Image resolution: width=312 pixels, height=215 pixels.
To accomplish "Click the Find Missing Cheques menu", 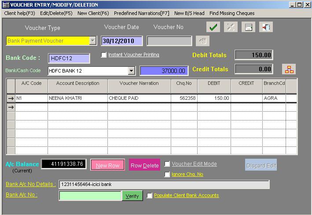I will click(232, 13).
